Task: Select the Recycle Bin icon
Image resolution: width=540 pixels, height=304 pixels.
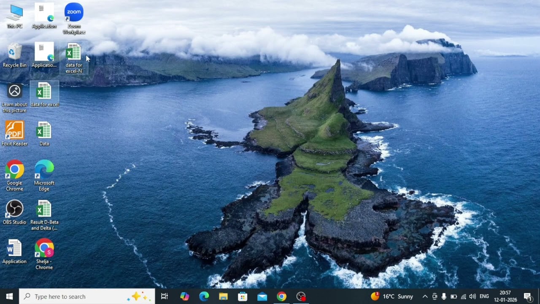Action: coord(14,55)
